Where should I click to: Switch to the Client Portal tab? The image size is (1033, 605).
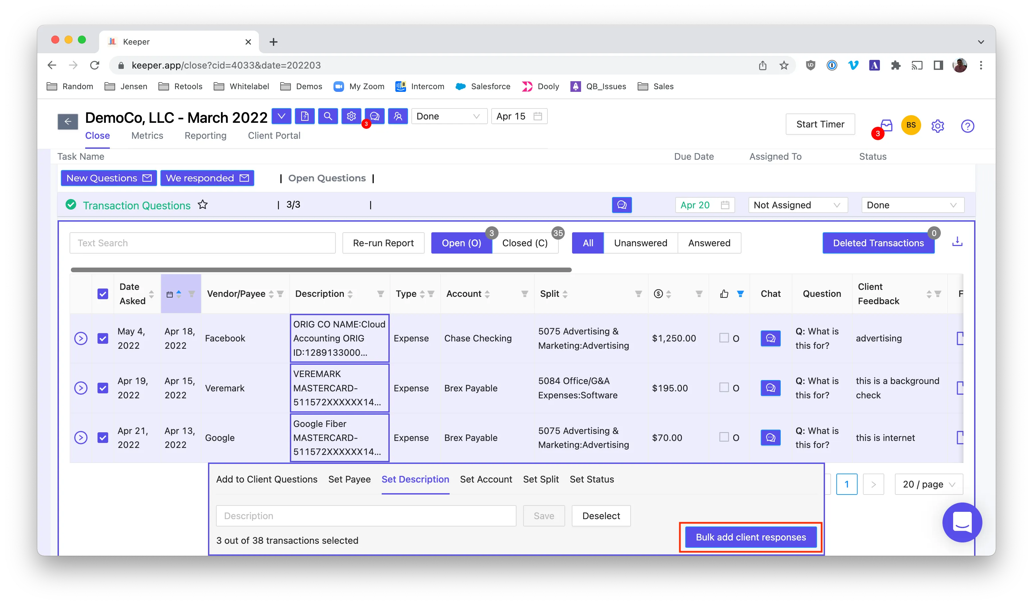tap(274, 136)
